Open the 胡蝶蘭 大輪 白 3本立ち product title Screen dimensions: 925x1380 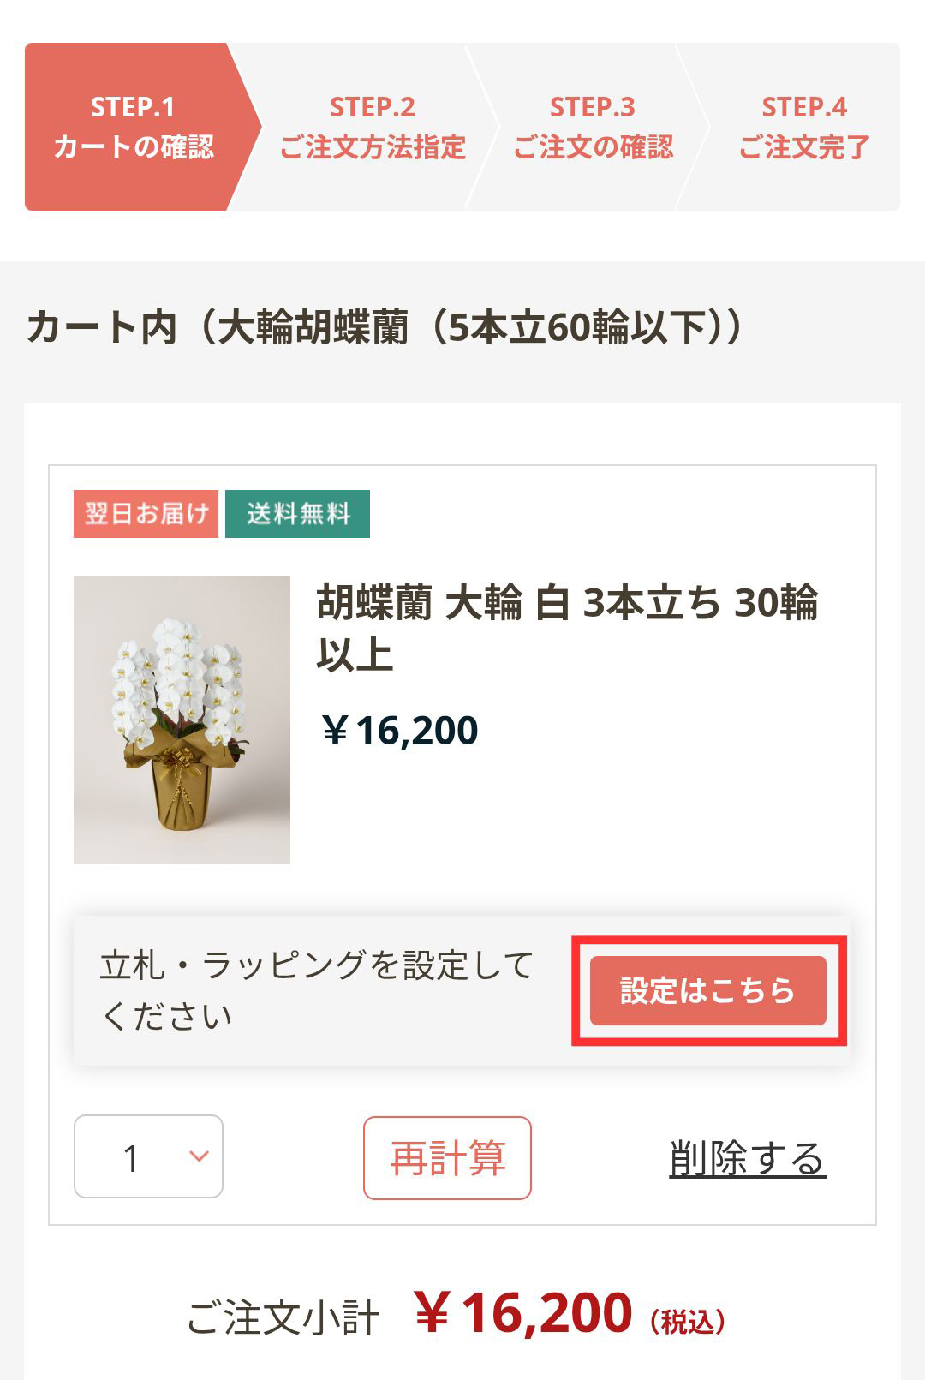[567, 628]
